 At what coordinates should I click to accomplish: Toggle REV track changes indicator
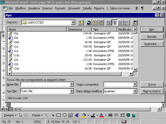(99, 122)
